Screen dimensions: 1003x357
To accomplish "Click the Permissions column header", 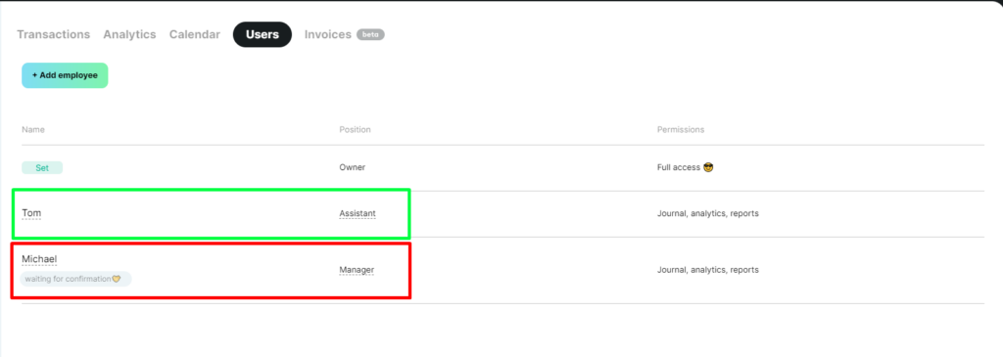I will [x=681, y=130].
